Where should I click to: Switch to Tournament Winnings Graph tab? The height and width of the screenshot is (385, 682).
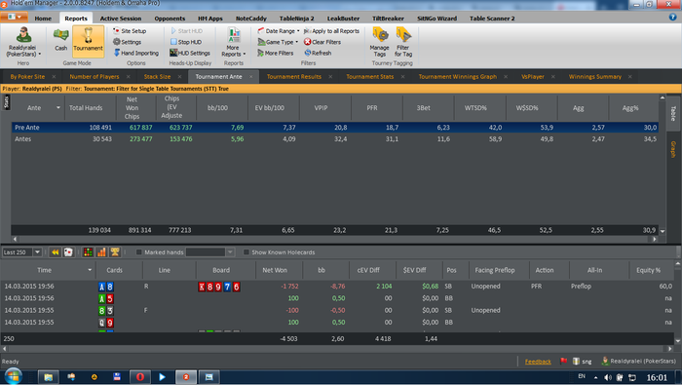click(x=458, y=77)
